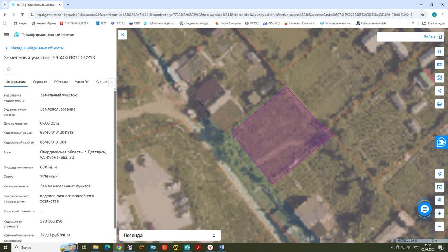Switch to the Сервисы tab
This screenshot has width=448, height=252.
click(x=40, y=82)
